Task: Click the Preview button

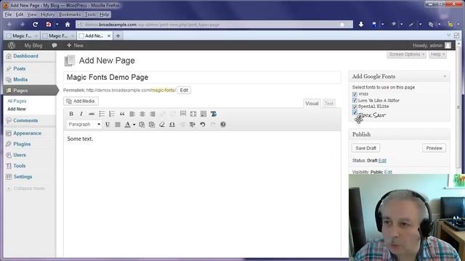Action: [434, 148]
